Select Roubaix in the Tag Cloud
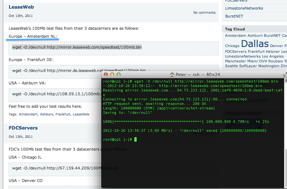The height and width of the screenshot is (189, 287). click(276, 61)
